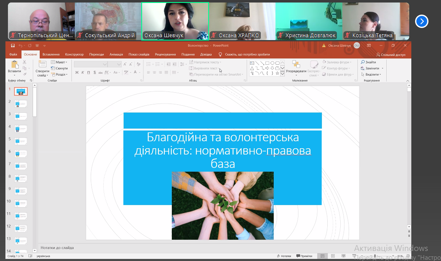Open the Анімація ribbon tab
441x261 pixels.
tap(116, 55)
